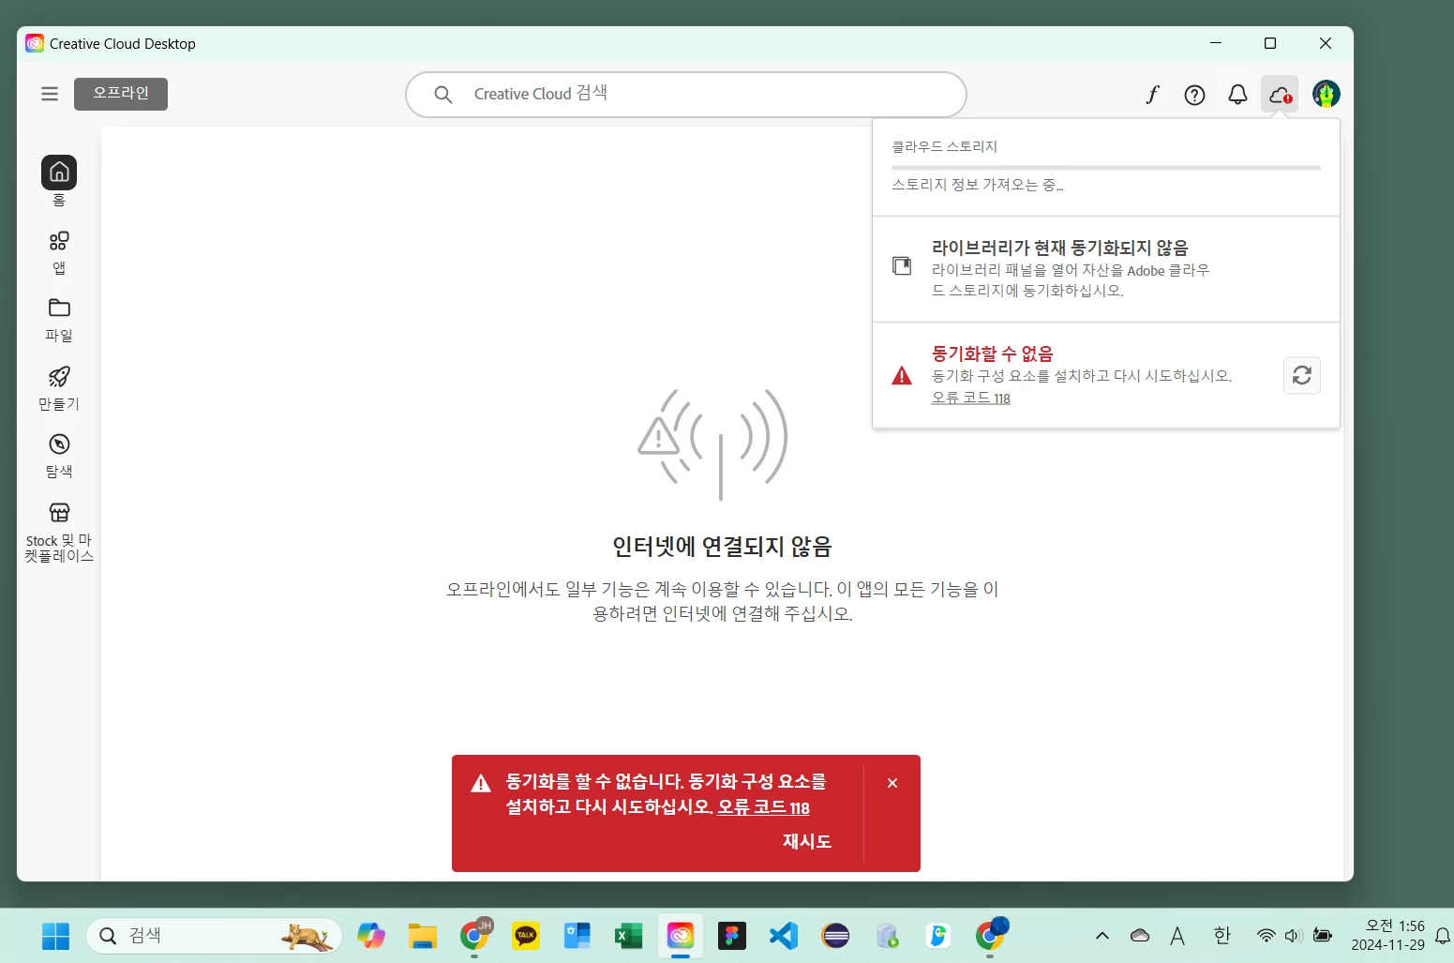Image resolution: width=1454 pixels, height=963 pixels.
Task: Open the 탐색 compass section
Action: pyautogui.click(x=59, y=456)
